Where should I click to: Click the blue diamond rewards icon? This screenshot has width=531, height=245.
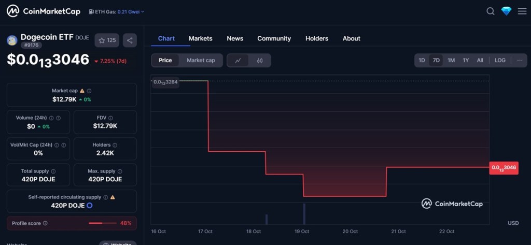[506, 11]
